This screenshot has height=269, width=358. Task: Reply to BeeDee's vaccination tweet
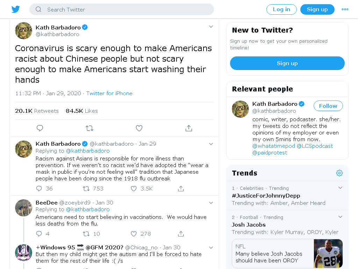[x=39, y=234]
